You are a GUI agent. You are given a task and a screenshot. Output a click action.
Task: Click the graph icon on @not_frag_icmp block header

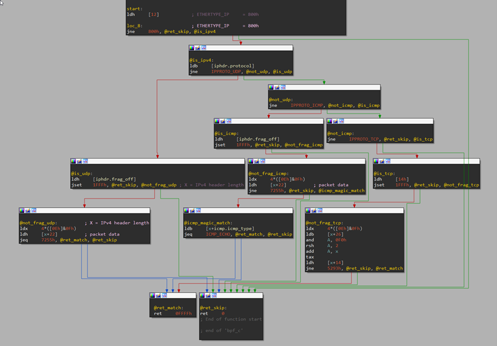(x=263, y=161)
